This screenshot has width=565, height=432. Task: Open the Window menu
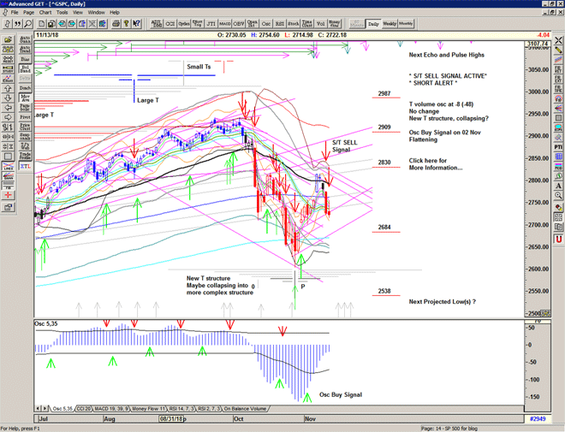click(x=96, y=13)
